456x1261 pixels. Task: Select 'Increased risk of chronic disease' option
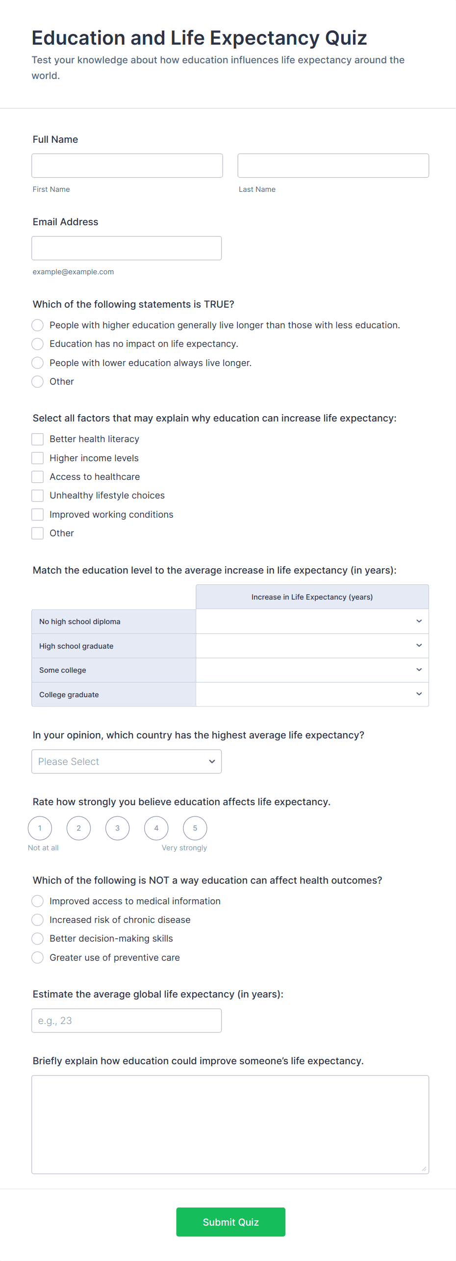pyautogui.click(x=38, y=920)
